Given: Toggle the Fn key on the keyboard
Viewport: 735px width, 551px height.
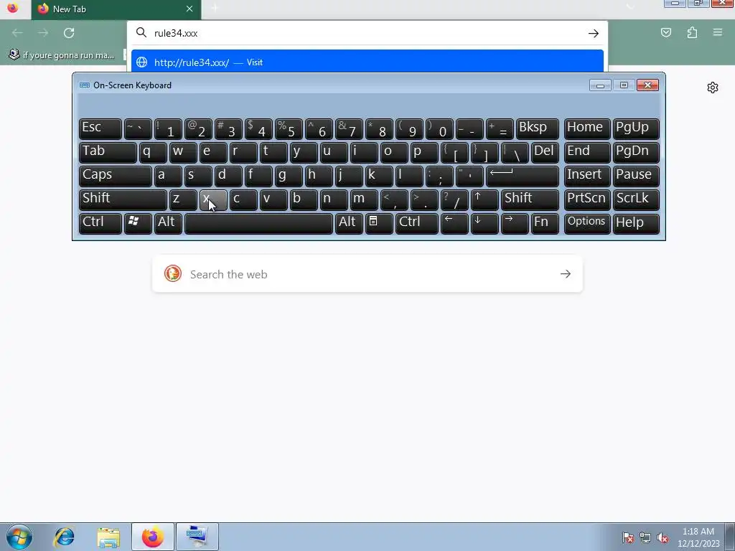Looking at the screenshot, I should [546, 223].
